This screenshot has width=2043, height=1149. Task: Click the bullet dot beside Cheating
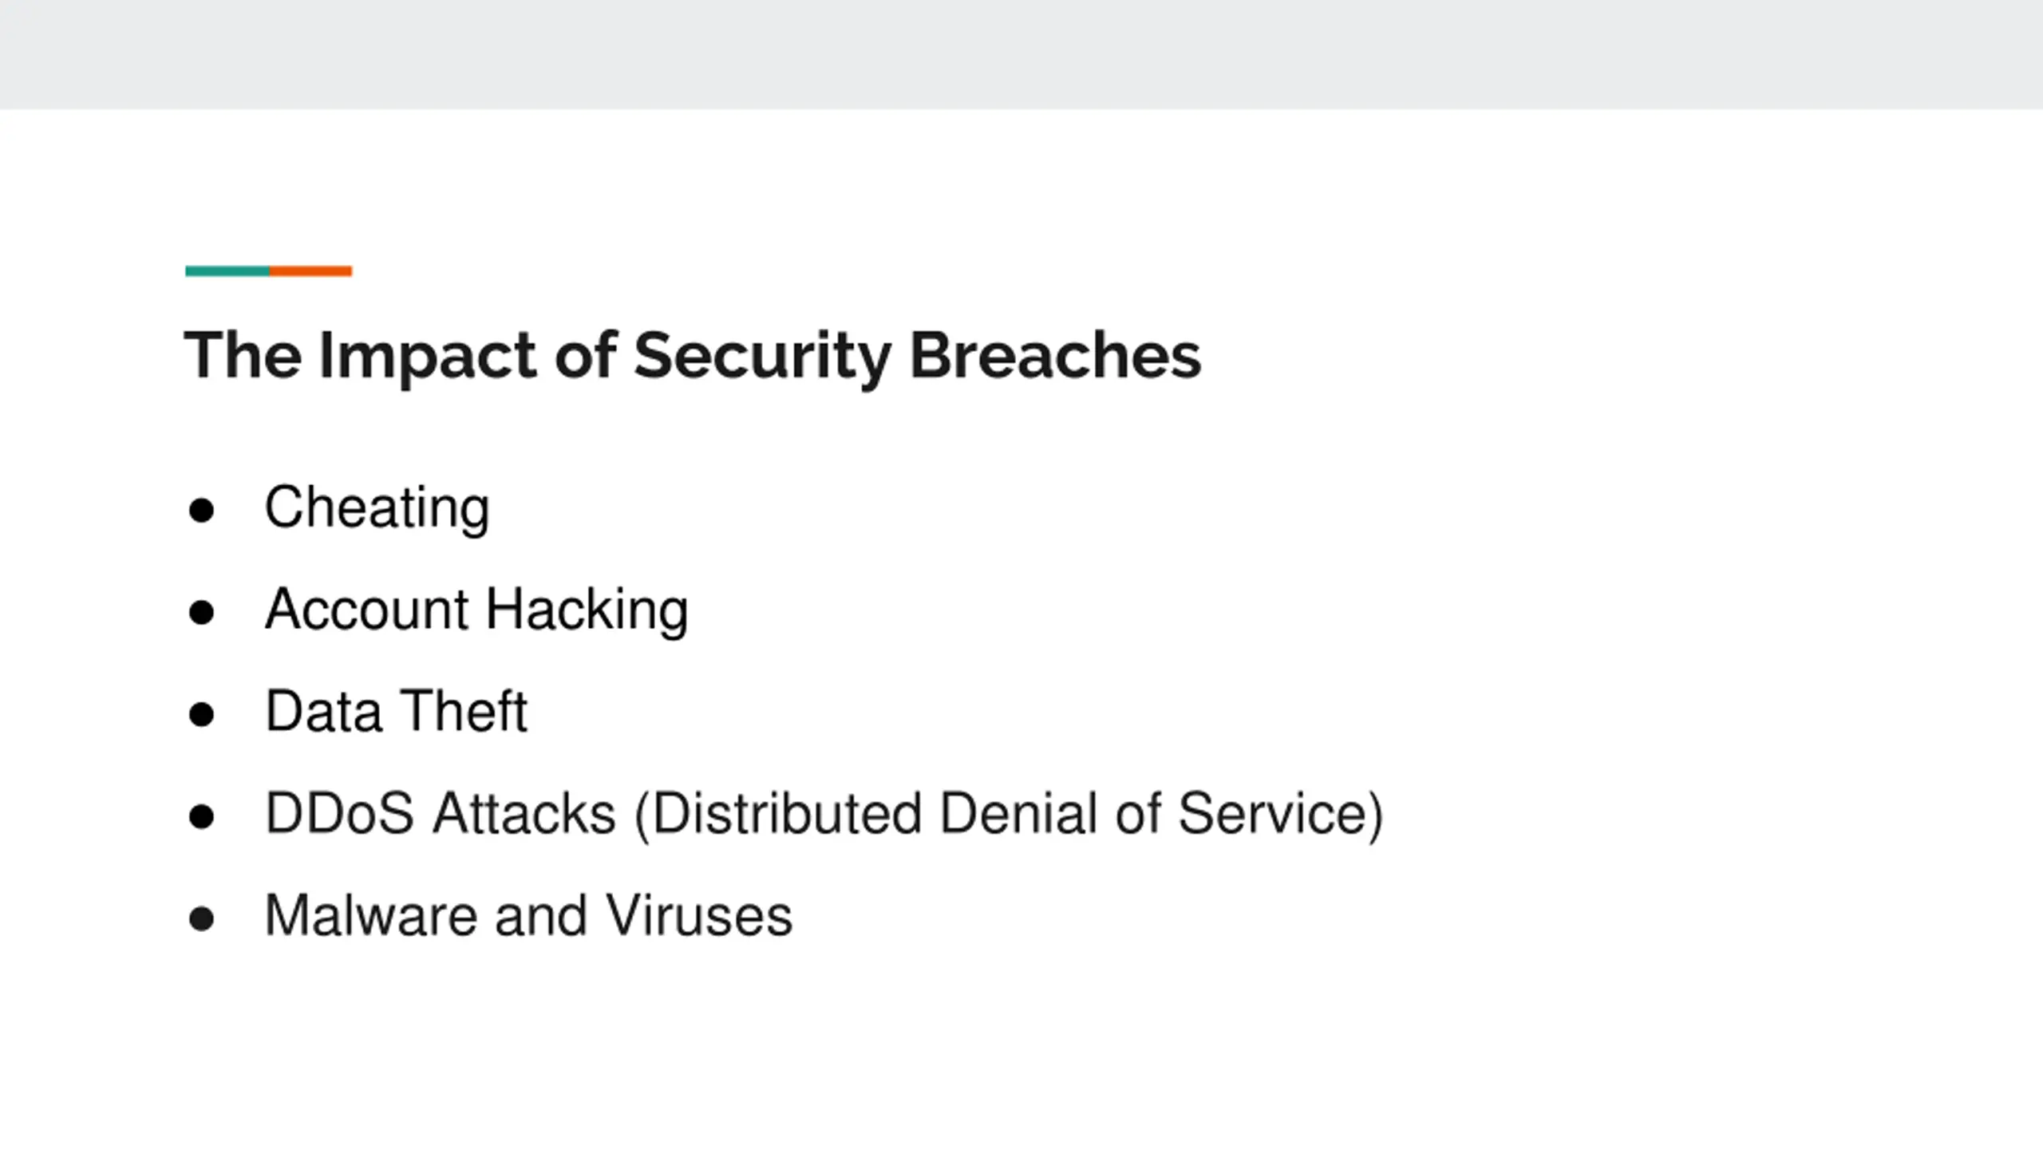pyautogui.click(x=201, y=510)
